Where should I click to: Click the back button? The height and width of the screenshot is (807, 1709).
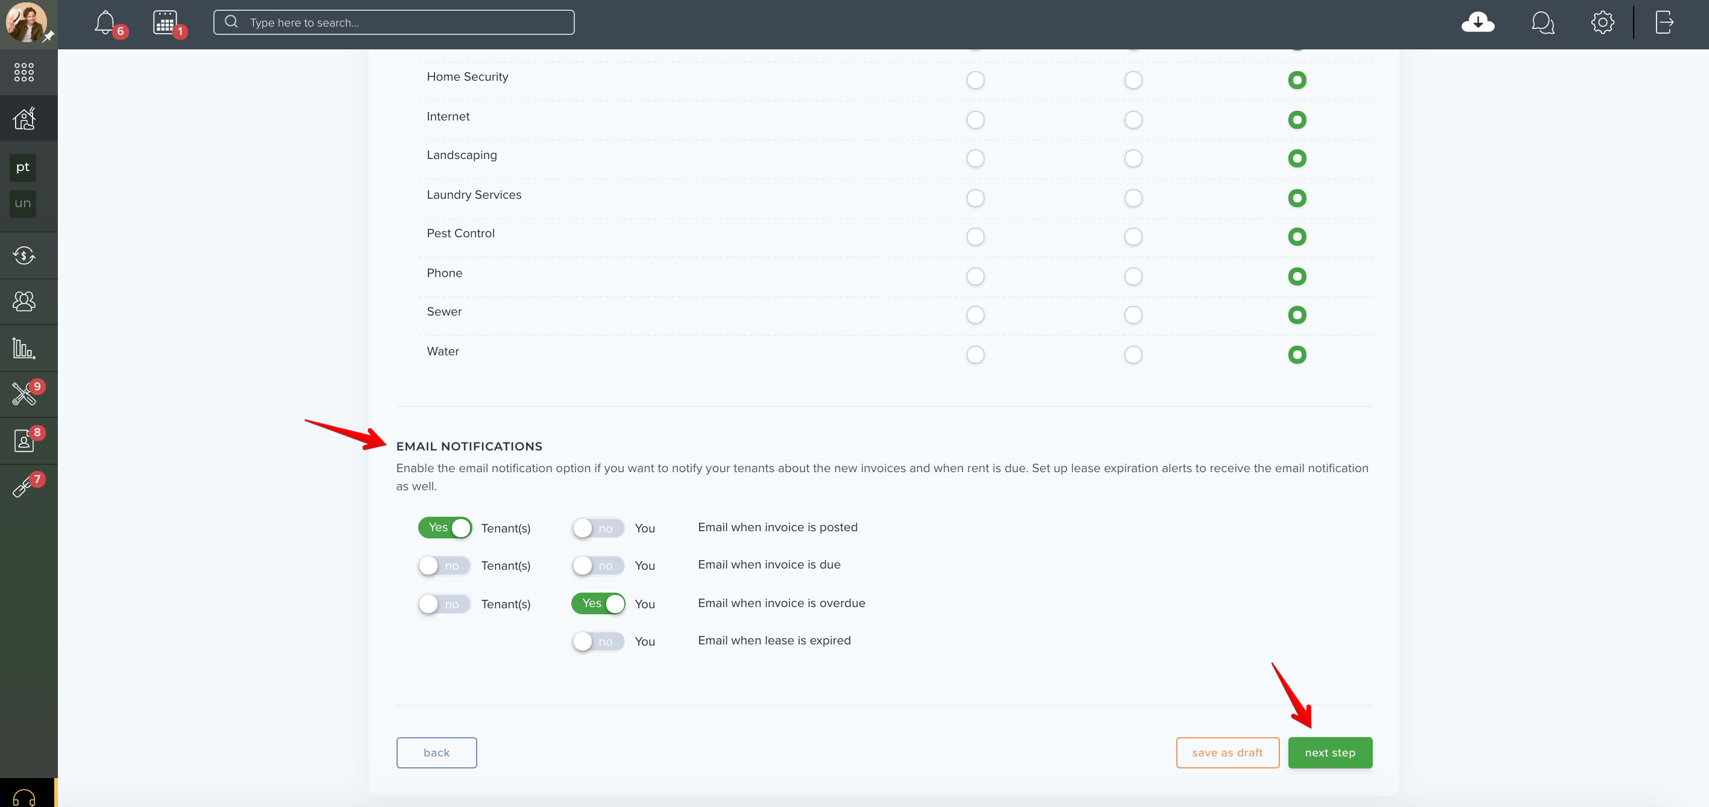tap(436, 753)
